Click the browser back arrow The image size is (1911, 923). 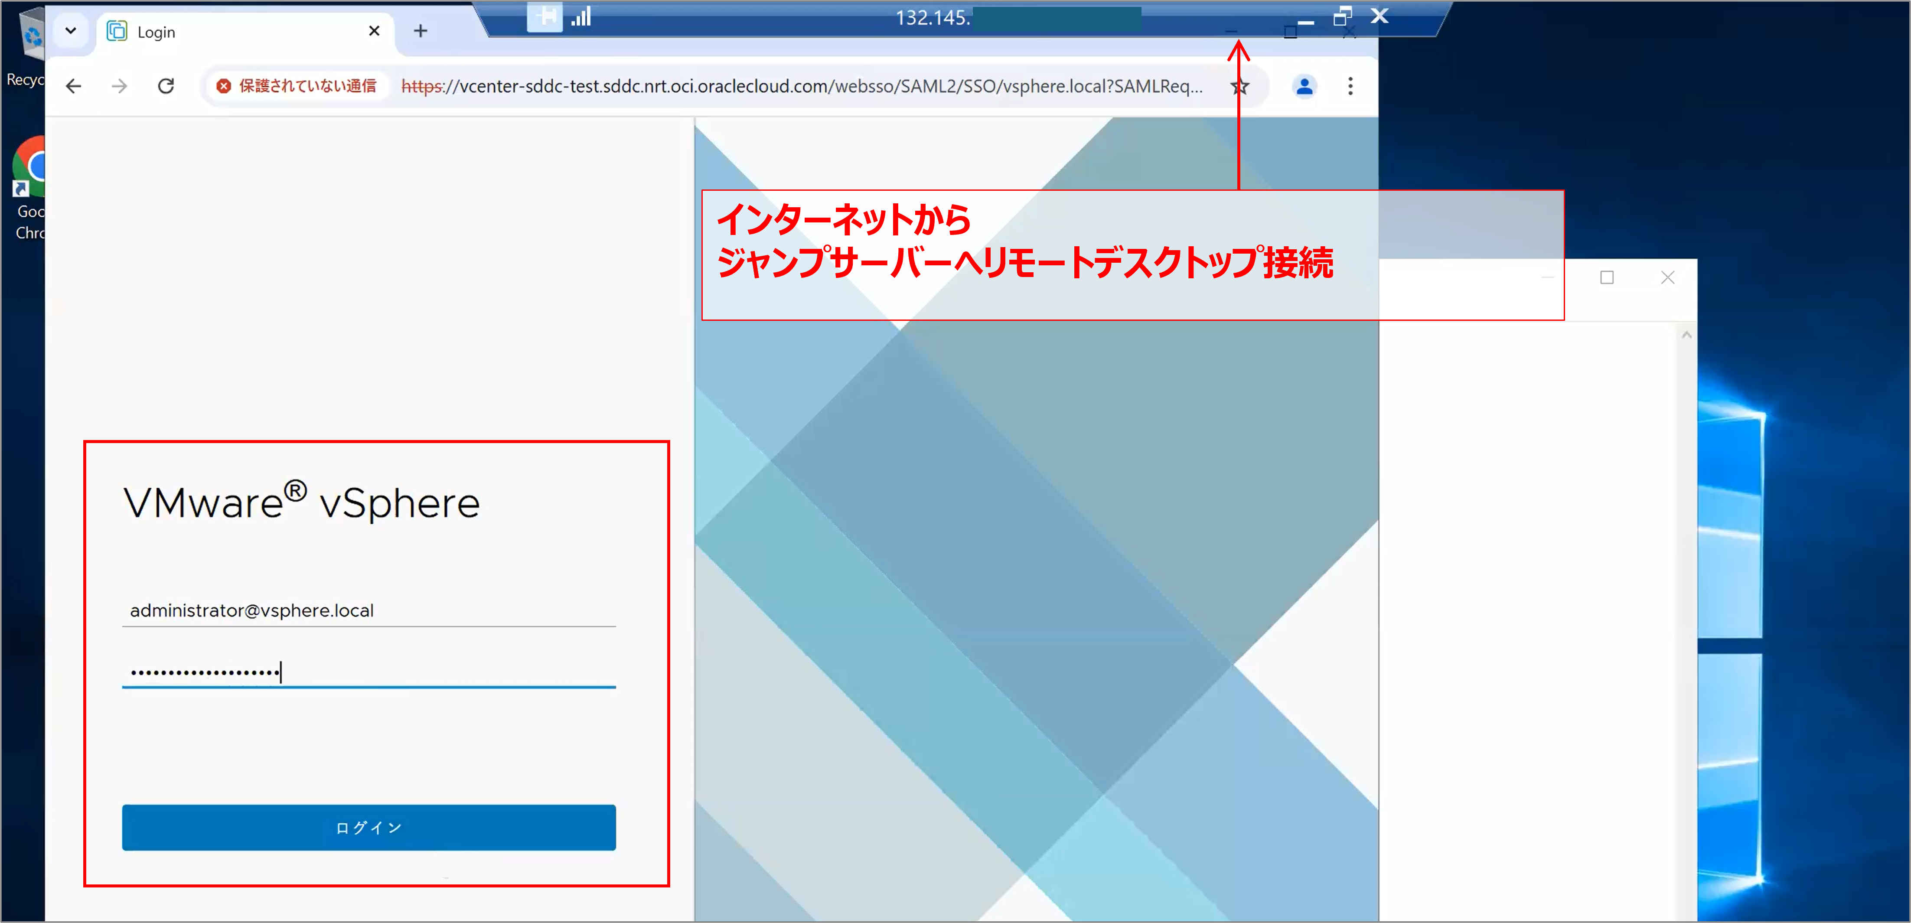73,86
